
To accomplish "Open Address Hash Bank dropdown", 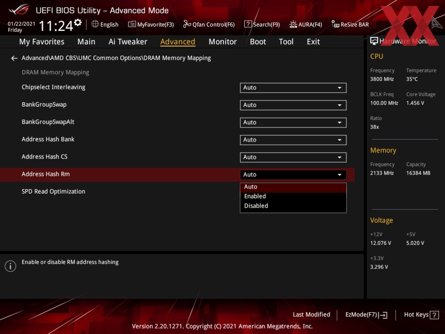I will [x=293, y=140].
